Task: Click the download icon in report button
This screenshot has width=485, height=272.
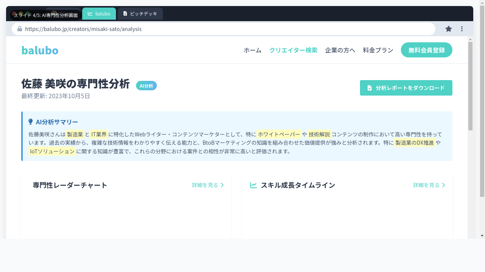Action: pos(370,88)
